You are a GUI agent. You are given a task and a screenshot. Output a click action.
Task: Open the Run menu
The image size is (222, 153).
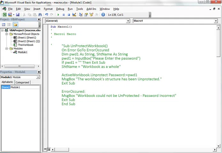70,9
